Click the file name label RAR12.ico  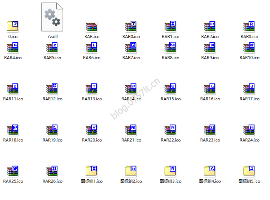point(53,99)
